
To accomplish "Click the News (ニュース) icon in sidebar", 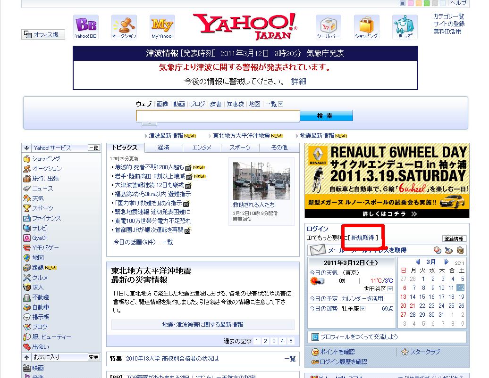I will [x=27, y=189].
